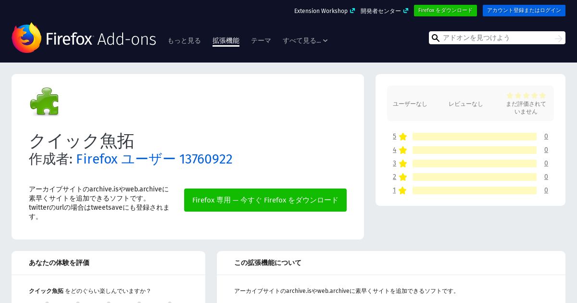This screenshot has width=577, height=303.
Task: Click the Firefox logo icon
Action: pos(26,38)
